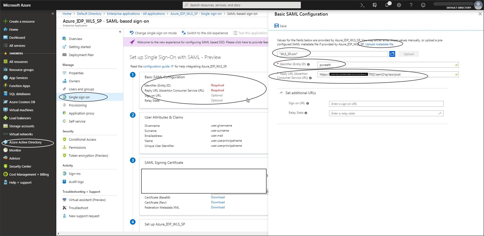Open the directory and subscription filter icon
This screenshot has width=484, height=236.
[x=374, y=5]
